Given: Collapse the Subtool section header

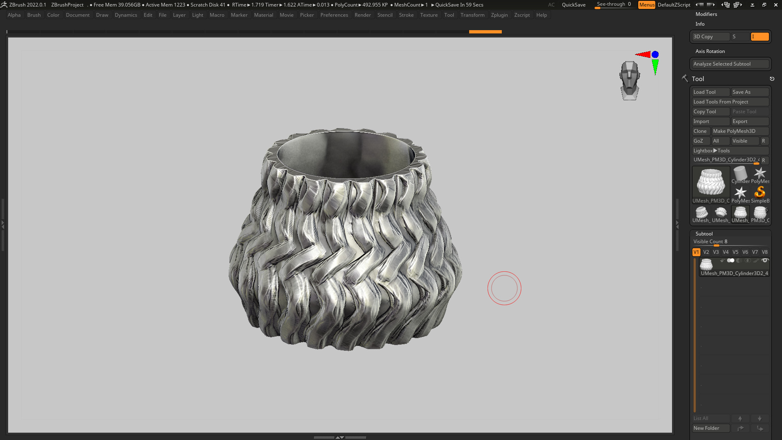Looking at the screenshot, I should pos(704,234).
